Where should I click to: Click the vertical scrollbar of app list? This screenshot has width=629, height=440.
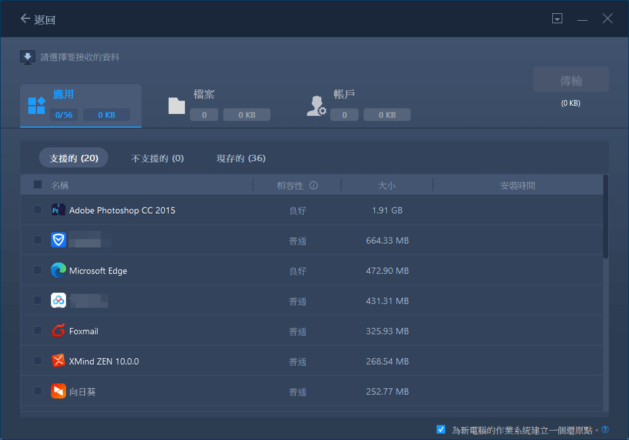pos(606,217)
